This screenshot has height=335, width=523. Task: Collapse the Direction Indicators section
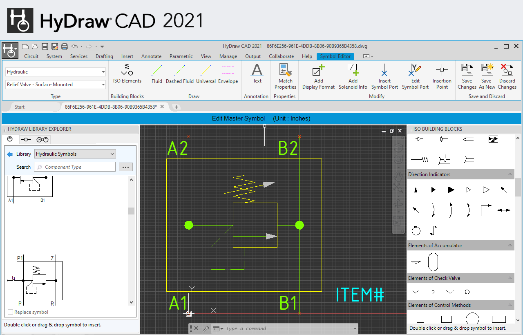(510, 174)
